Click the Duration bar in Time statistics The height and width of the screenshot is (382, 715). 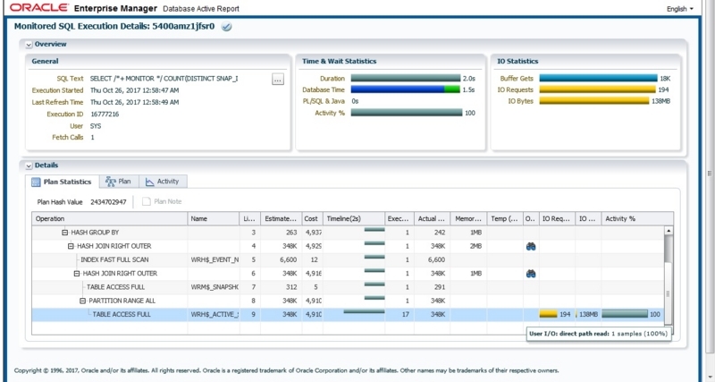pyautogui.click(x=406, y=79)
